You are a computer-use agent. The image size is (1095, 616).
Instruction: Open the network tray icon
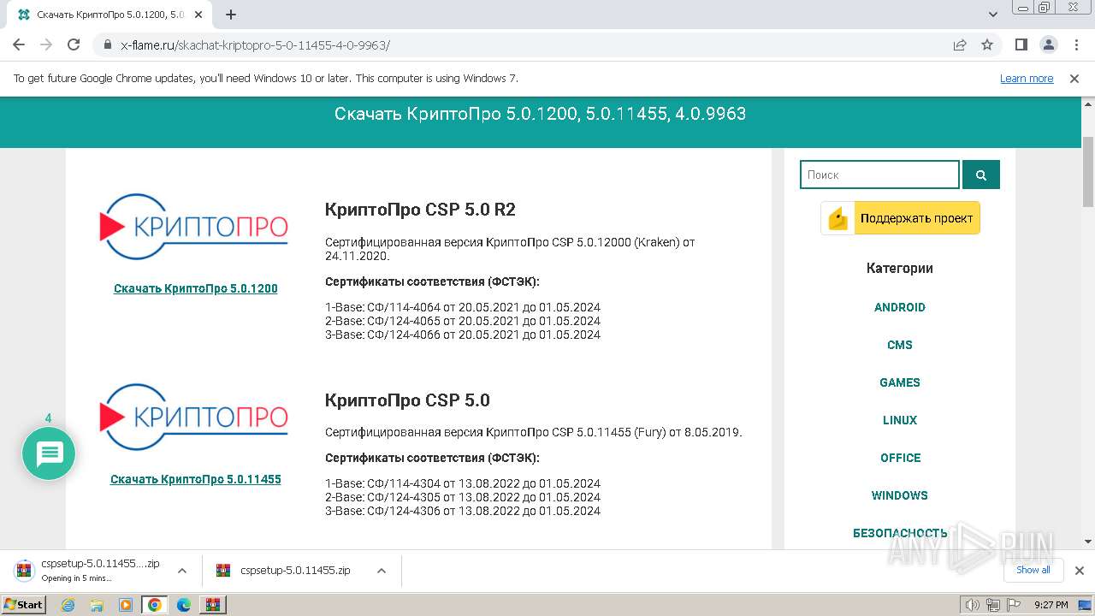click(x=993, y=605)
